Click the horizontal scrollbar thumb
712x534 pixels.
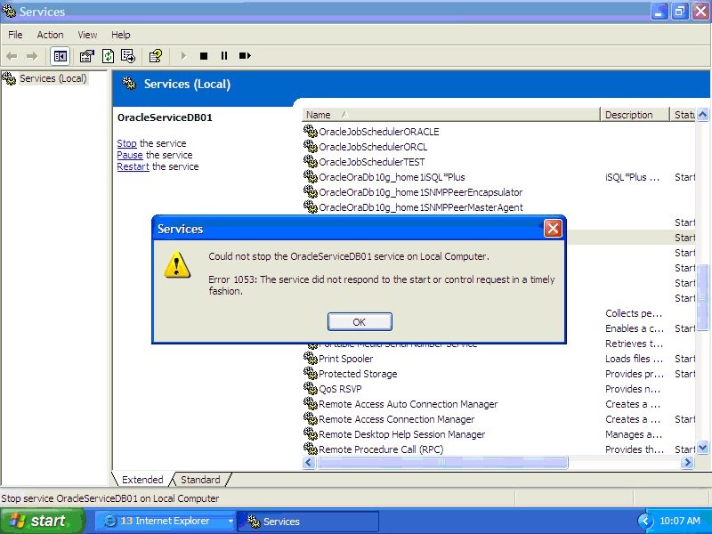tap(441, 462)
